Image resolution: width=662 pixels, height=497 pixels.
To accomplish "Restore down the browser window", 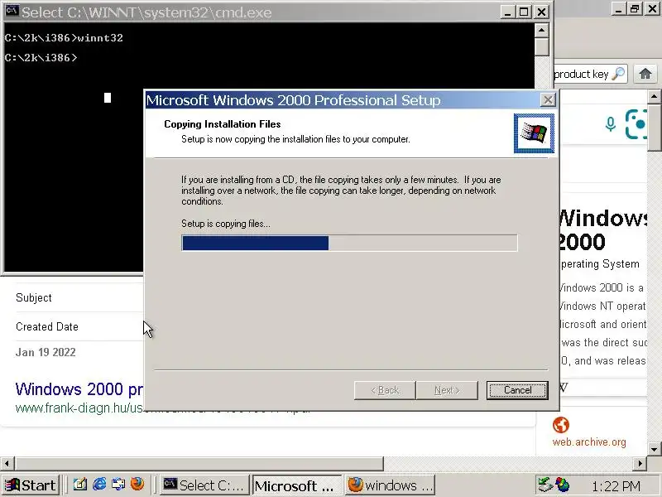I will (635, 8).
